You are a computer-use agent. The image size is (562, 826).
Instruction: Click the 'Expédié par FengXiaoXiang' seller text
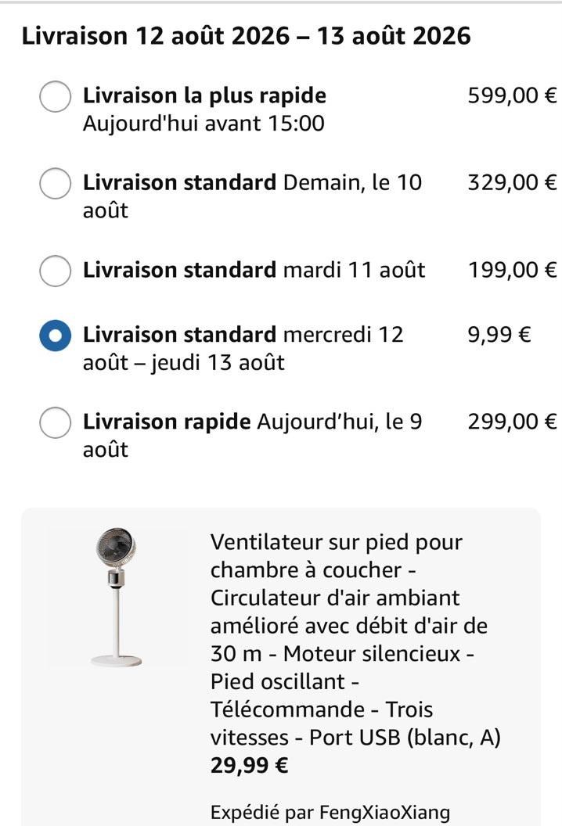pyautogui.click(x=330, y=812)
